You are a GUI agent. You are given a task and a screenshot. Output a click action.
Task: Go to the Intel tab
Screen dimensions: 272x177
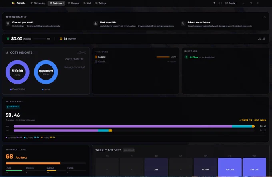87,3
